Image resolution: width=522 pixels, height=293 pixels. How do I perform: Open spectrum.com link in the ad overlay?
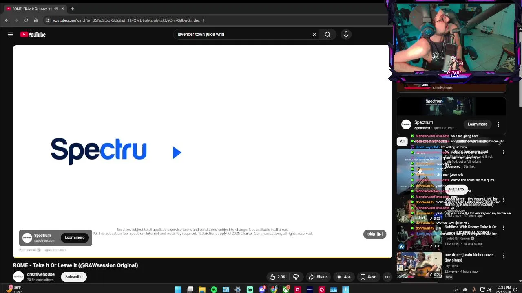pyautogui.click(x=45, y=241)
